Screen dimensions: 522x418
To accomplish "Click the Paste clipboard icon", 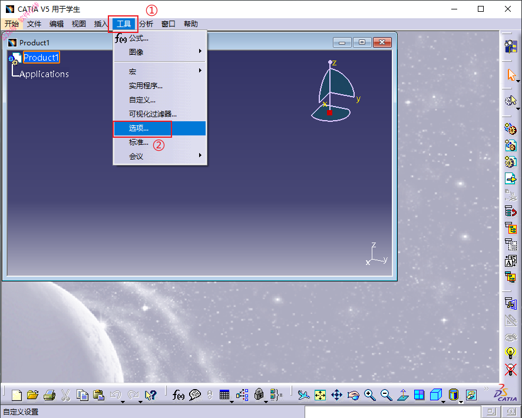I will [98, 395].
